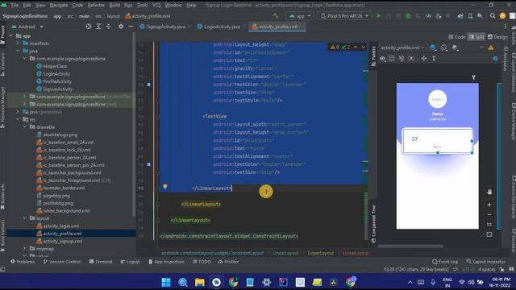The height and width of the screenshot is (290, 516).
Task: Open Device Manager icon in main toolbar
Action: [x=470, y=16]
